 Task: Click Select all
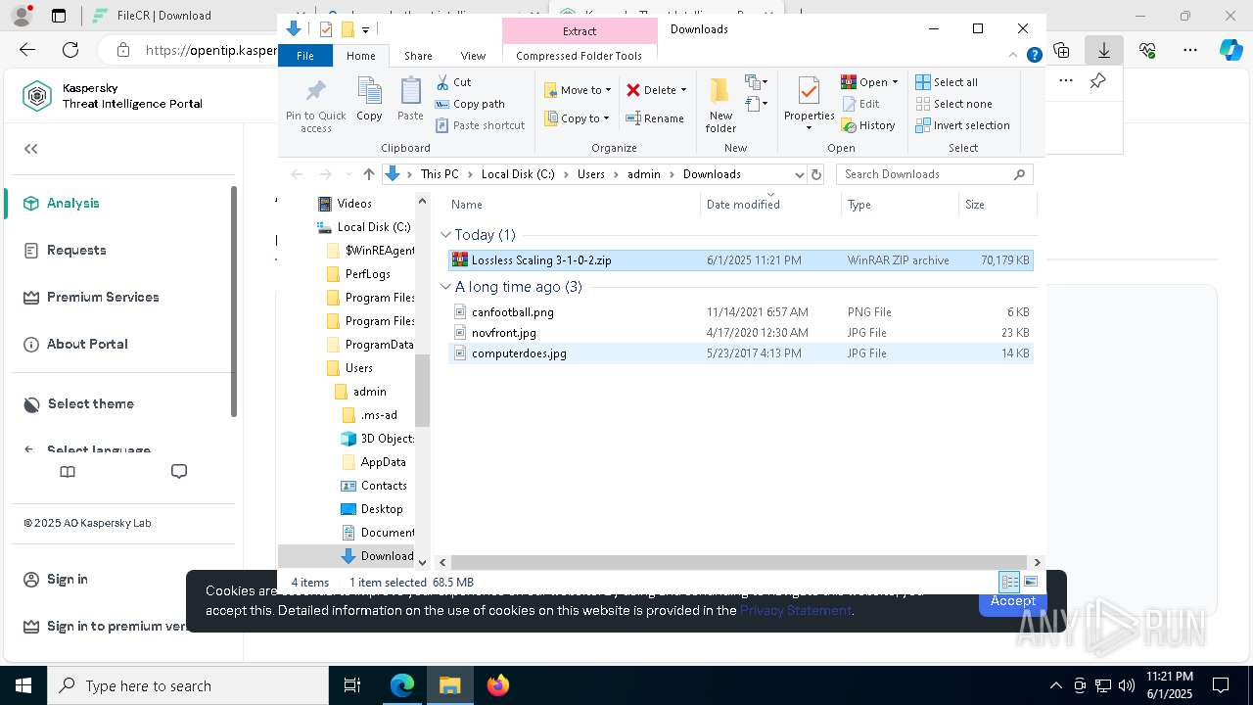click(x=947, y=82)
